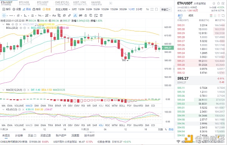The height and width of the screenshot is (145, 227).
Task: Select the horizontal line drawing tool
Action: coord(11,15)
